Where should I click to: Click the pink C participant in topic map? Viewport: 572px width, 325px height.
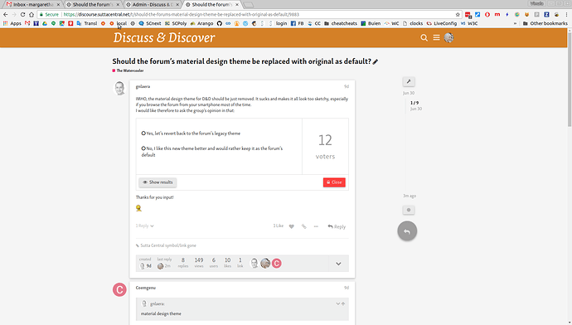(277, 264)
